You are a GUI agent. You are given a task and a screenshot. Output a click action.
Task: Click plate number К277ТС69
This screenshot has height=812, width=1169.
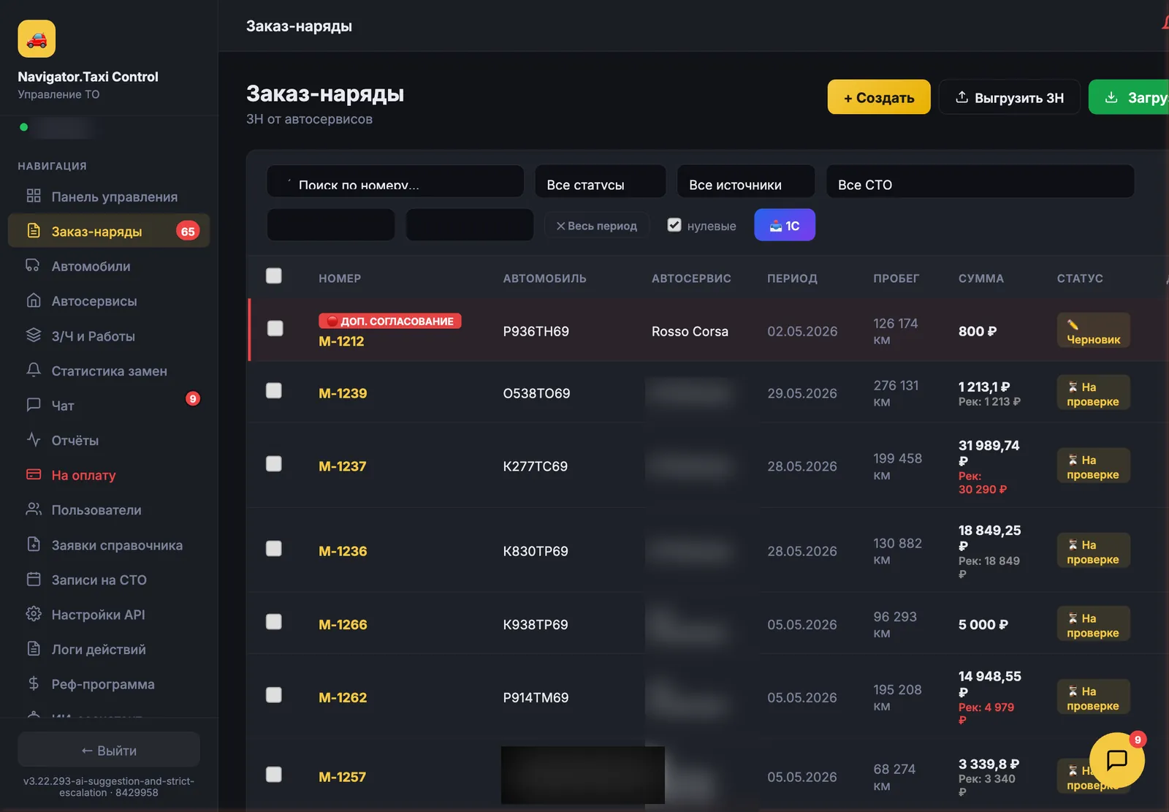pos(536,466)
